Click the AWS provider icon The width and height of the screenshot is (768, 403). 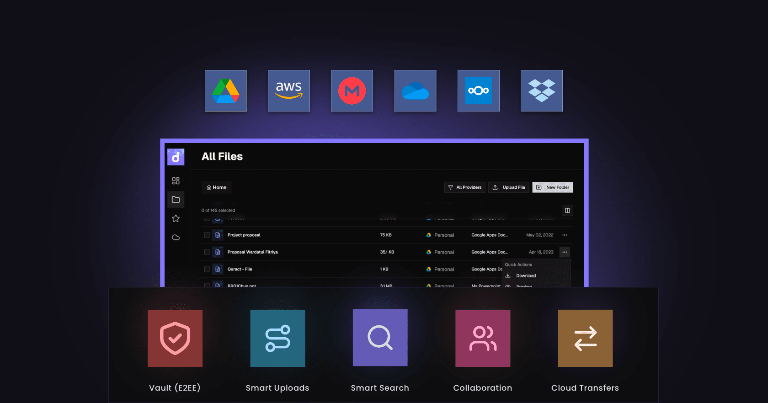[x=289, y=90]
